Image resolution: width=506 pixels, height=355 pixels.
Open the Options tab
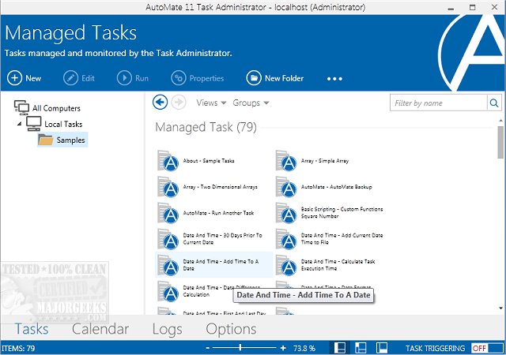point(231,329)
